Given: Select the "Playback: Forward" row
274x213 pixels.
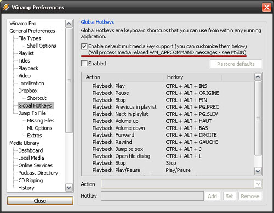Looking at the screenshot, I should tap(168, 135).
